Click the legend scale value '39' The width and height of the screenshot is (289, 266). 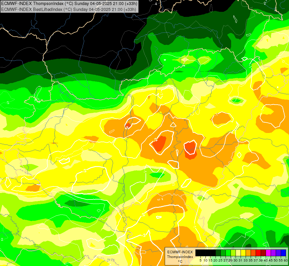(x=261, y=260)
